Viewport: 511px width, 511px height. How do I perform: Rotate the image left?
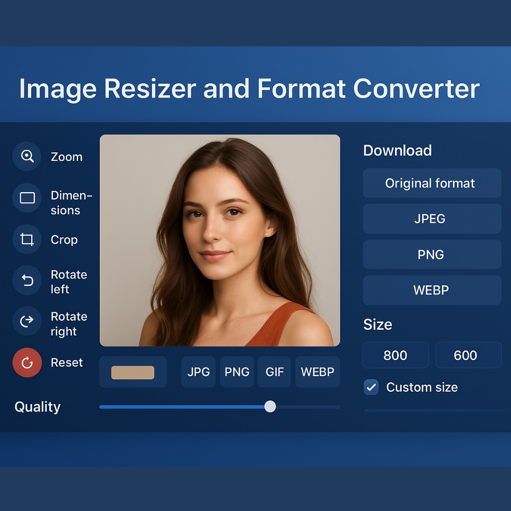click(27, 280)
